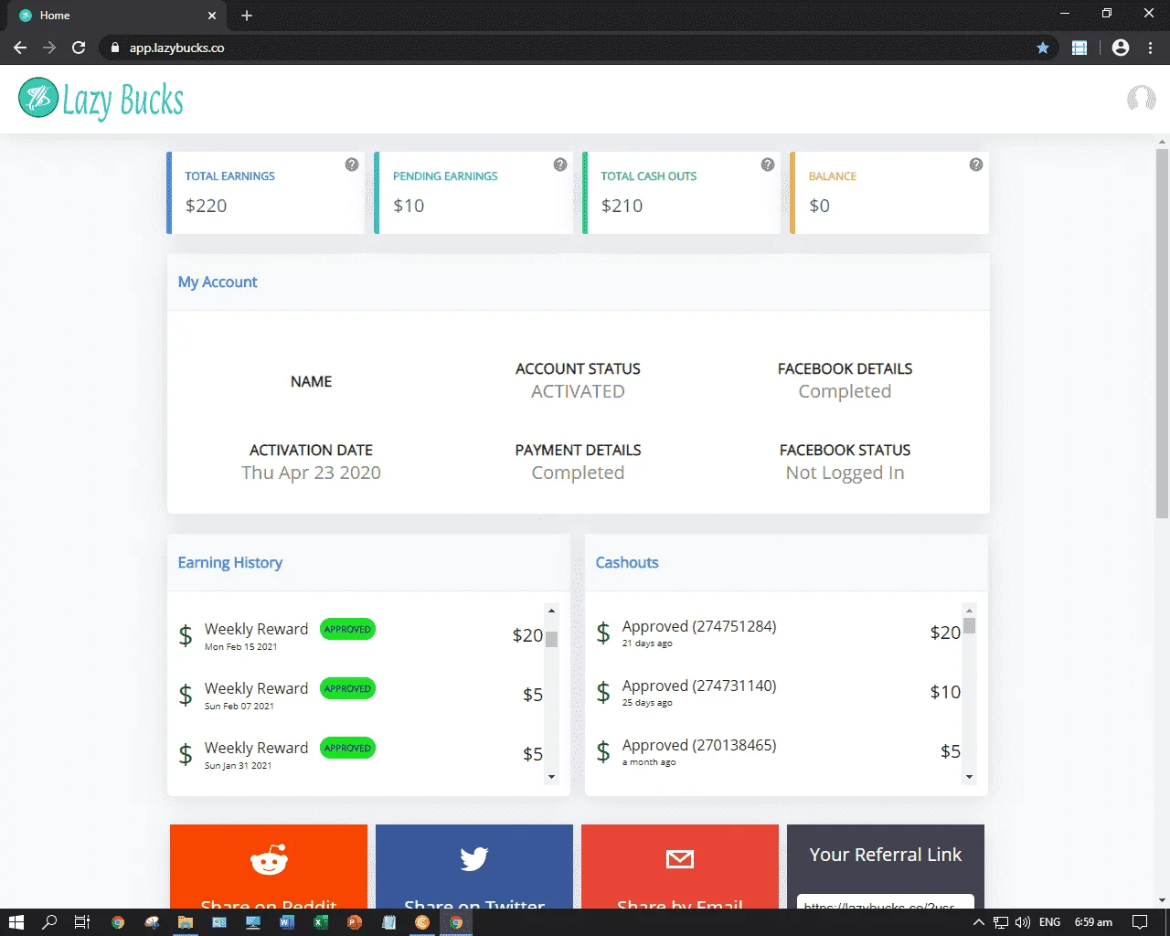
Task: Show hidden system tray icons
Action: pyautogui.click(x=978, y=922)
